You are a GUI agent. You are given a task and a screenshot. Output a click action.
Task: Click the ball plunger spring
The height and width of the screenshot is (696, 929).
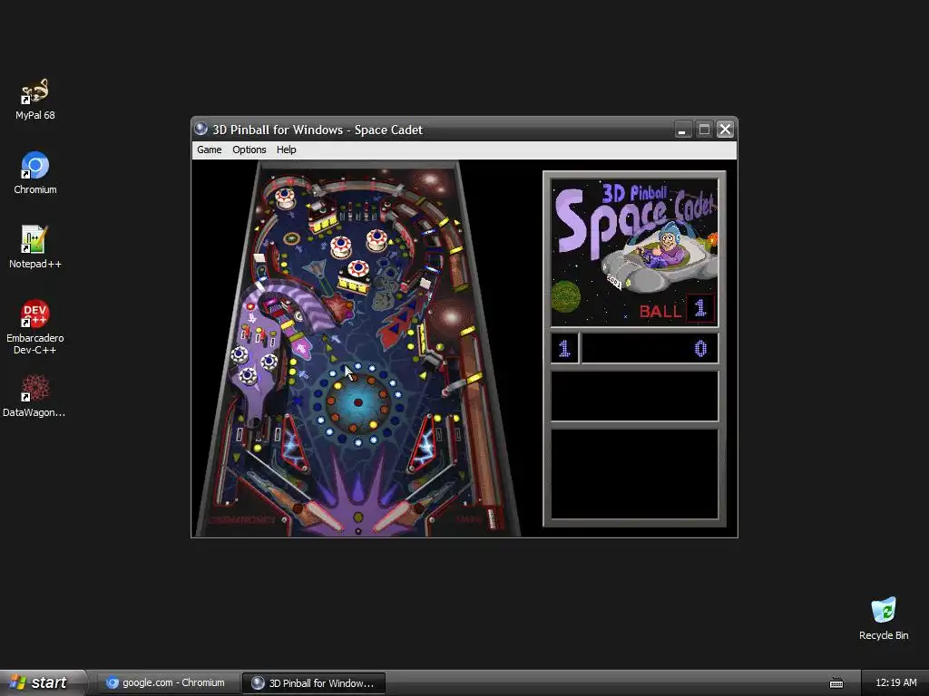pos(491,517)
